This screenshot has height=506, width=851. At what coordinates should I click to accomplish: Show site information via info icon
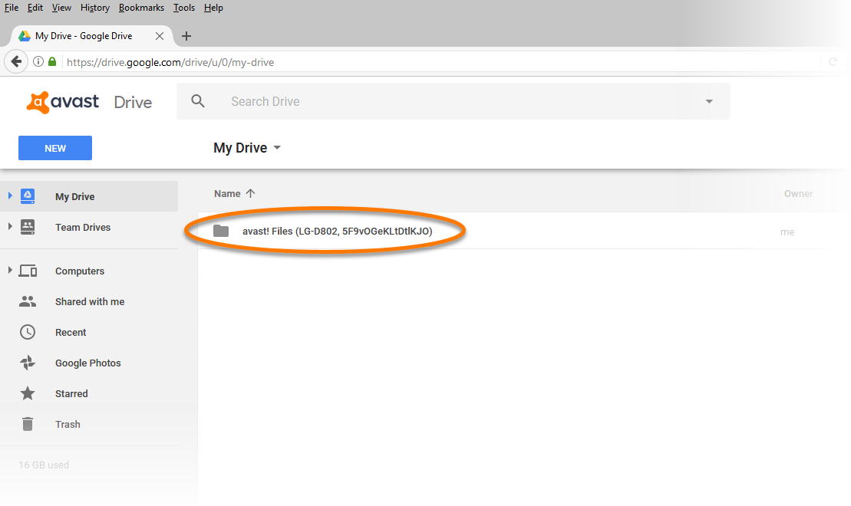coord(38,61)
